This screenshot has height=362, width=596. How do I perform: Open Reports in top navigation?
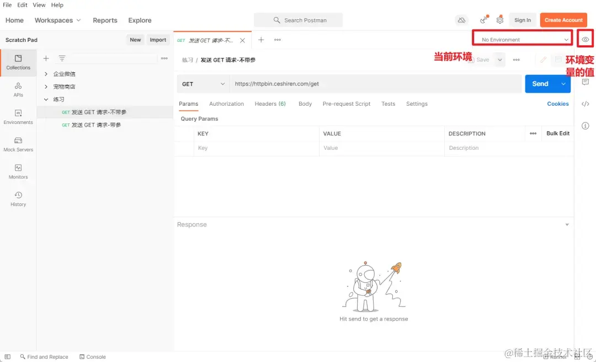click(105, 20)
